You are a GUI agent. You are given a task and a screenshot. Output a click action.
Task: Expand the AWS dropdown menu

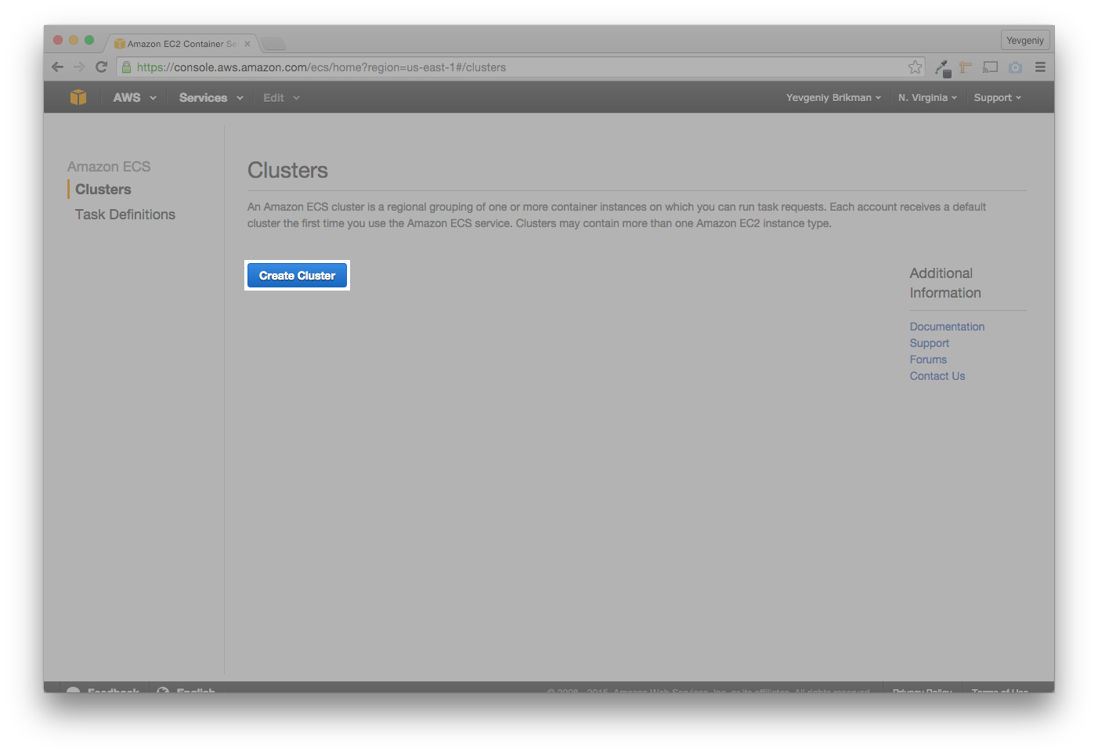135,98
